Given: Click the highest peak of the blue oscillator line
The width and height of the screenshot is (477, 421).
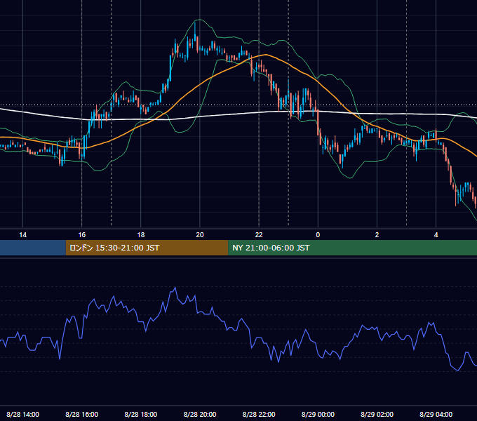Looking at the screenshot, I should click(x=175, y=287).
